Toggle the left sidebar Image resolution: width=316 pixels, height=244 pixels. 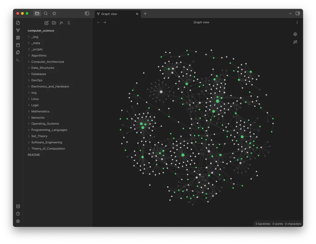click(x=87, y=13)
